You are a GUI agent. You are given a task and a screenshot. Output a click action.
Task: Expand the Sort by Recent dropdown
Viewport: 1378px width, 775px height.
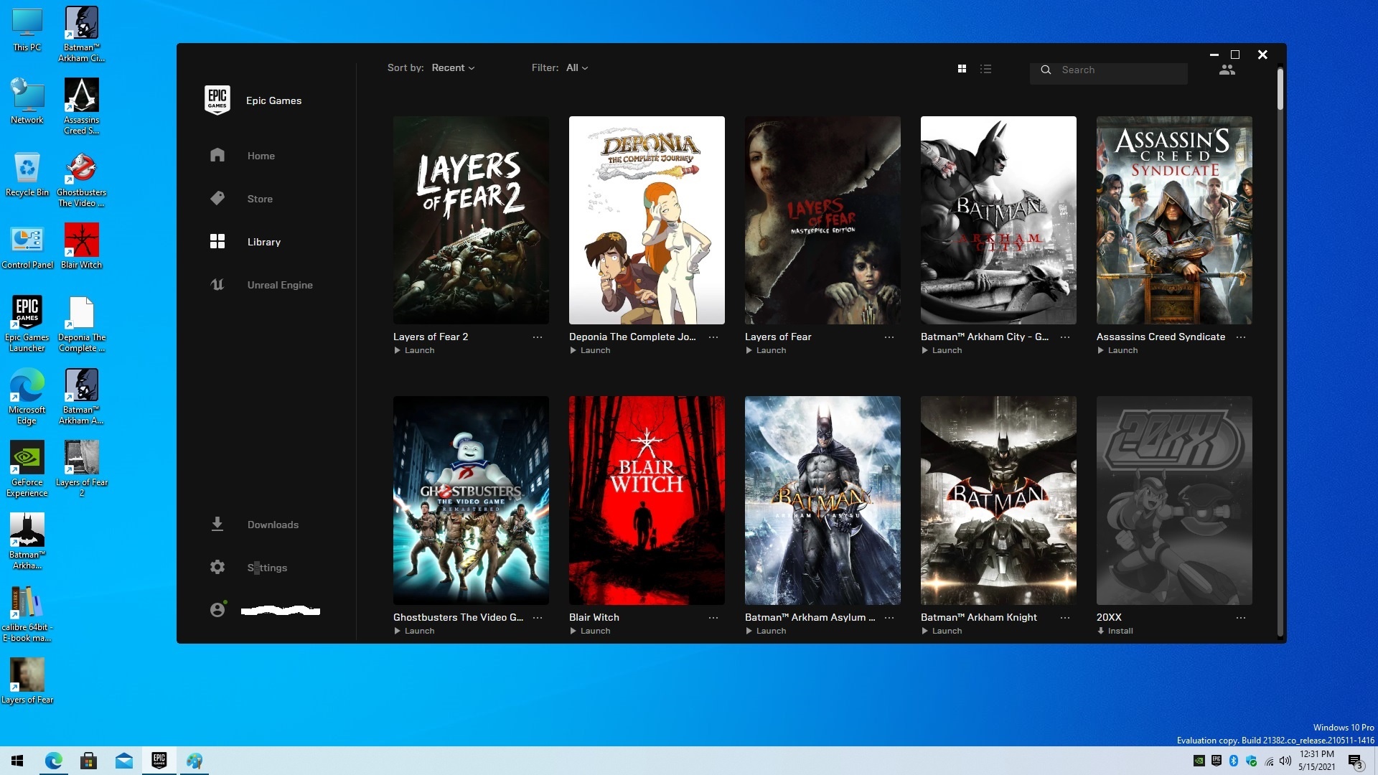(x=453, y=68)
